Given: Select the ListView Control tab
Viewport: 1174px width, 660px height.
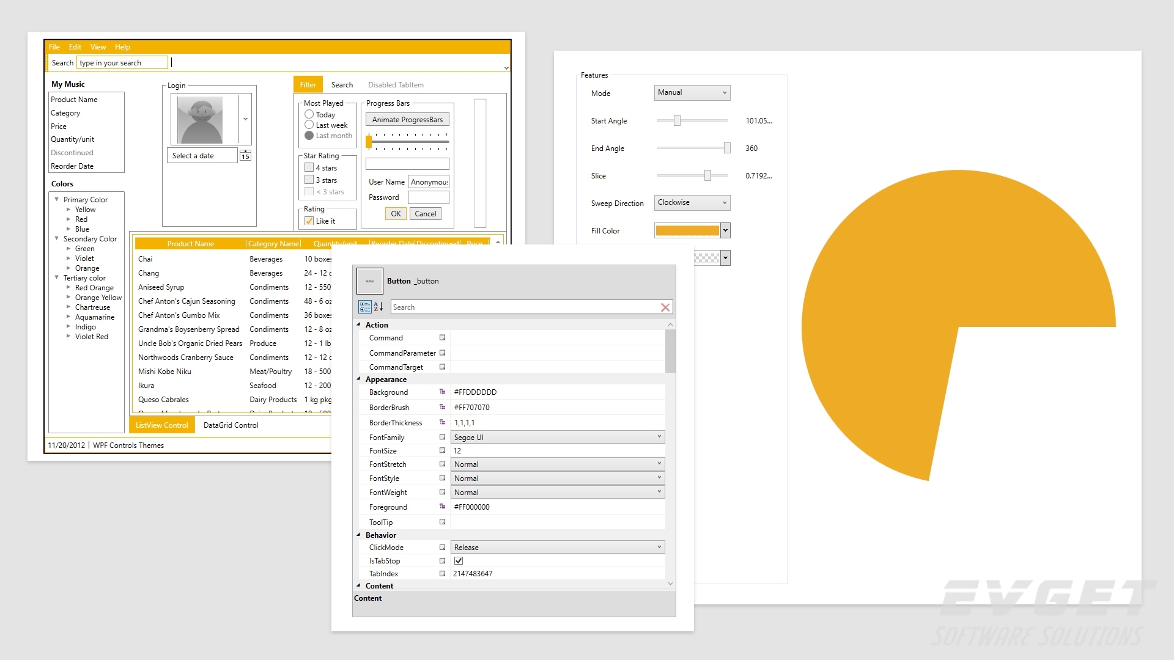Looking at the screenshot, I should 162,425.
